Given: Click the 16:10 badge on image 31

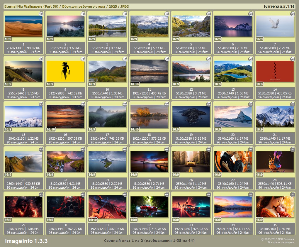Looking at the screenshot, I should coord(93,220).
